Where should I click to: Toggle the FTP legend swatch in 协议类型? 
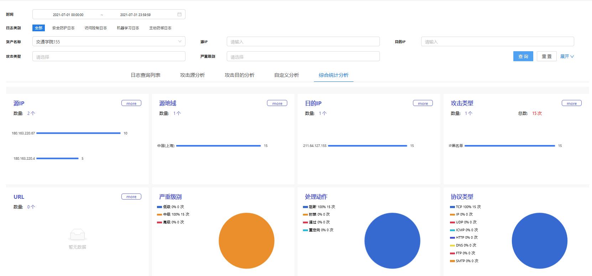pyautogui.click(x=452, y=253)
